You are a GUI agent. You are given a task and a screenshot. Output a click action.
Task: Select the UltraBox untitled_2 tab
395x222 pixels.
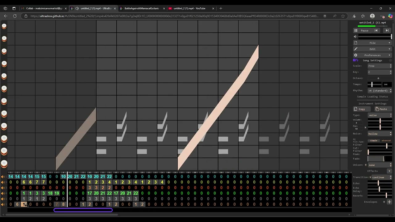point(93,8)
